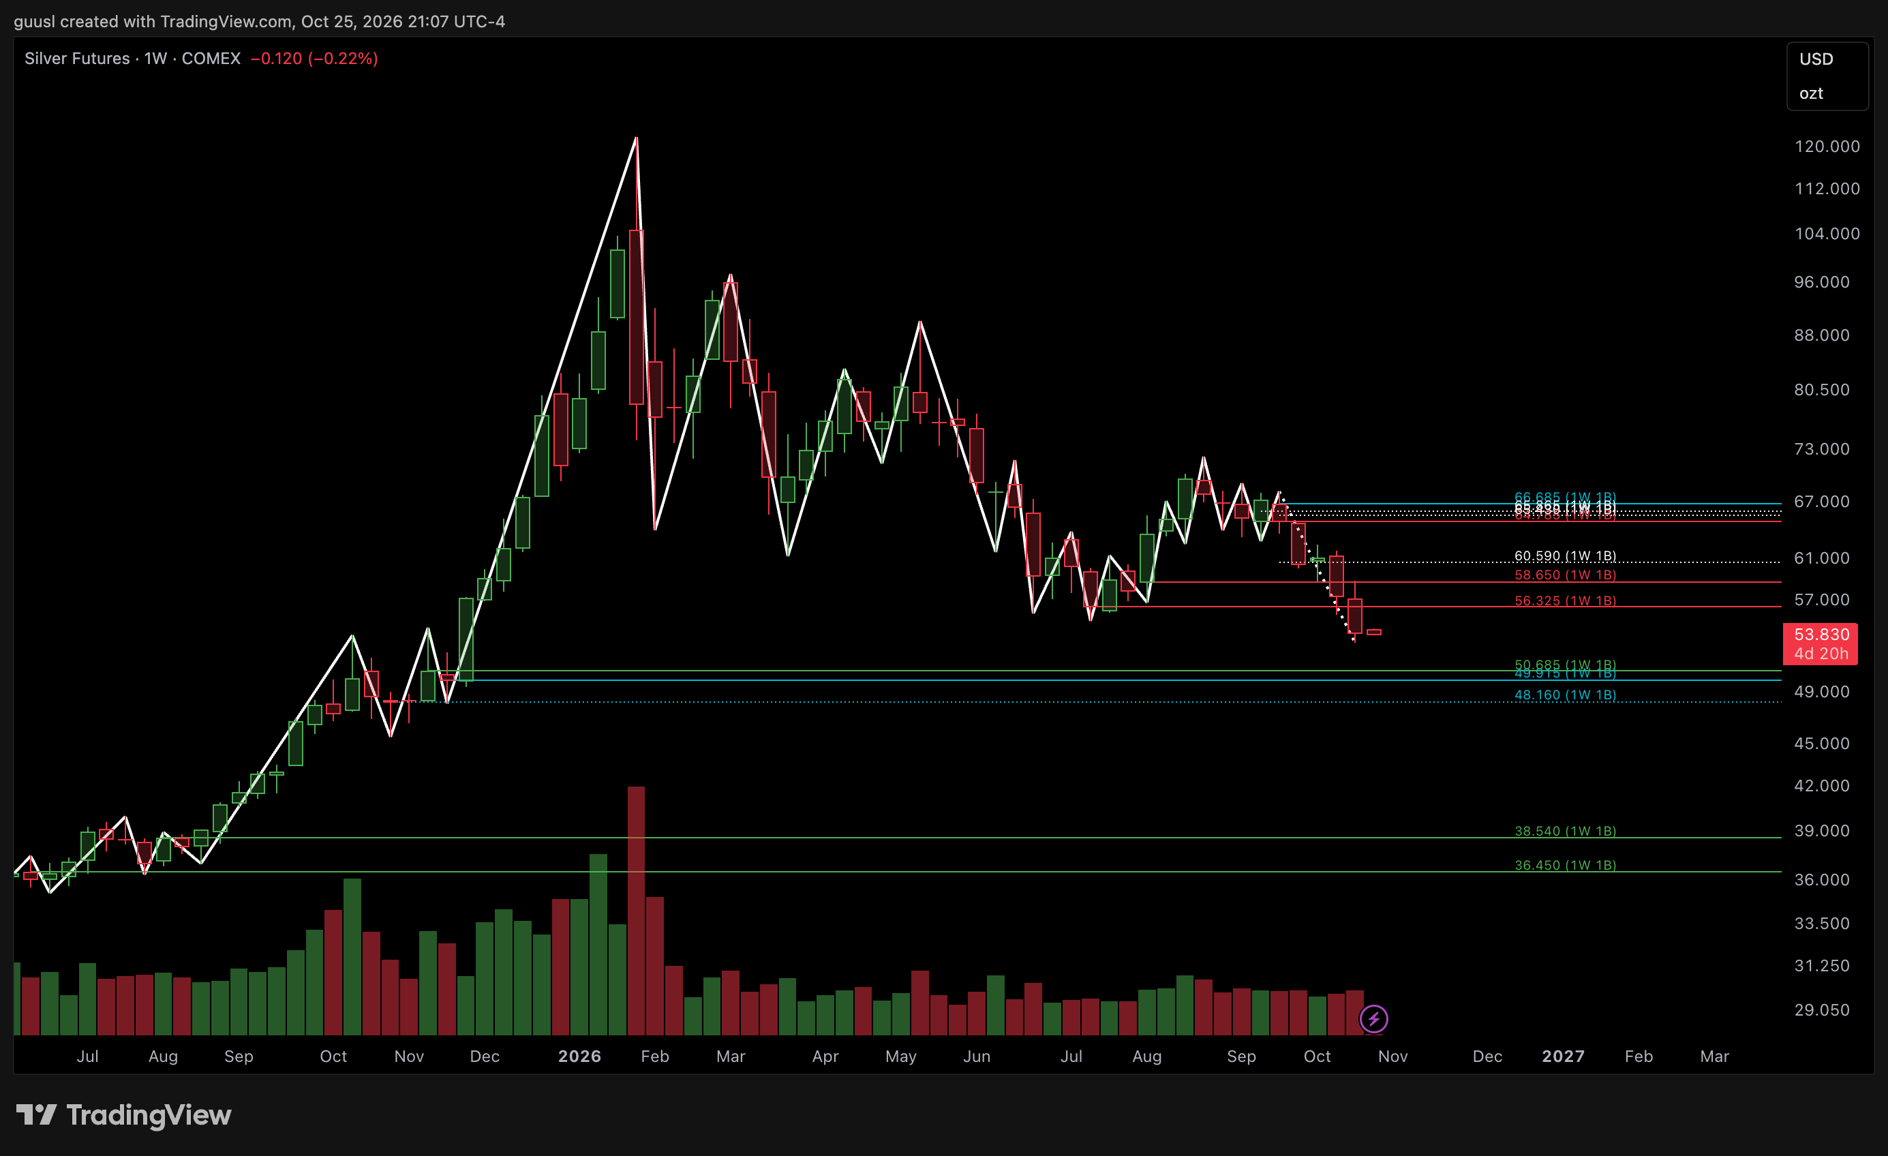Click the 66.685 (1W 1B) line label
This screenshot has height=1156, width=1888.
(1565, 497)
